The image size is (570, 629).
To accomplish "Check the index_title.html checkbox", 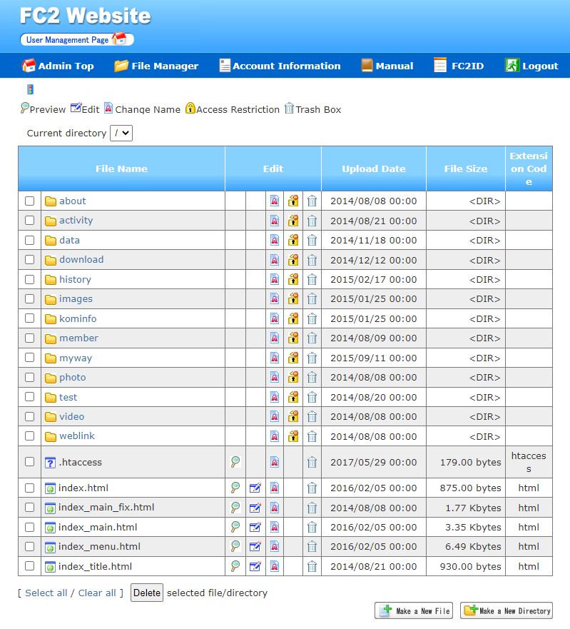I will pyautogui.click(x=30, y=565).
